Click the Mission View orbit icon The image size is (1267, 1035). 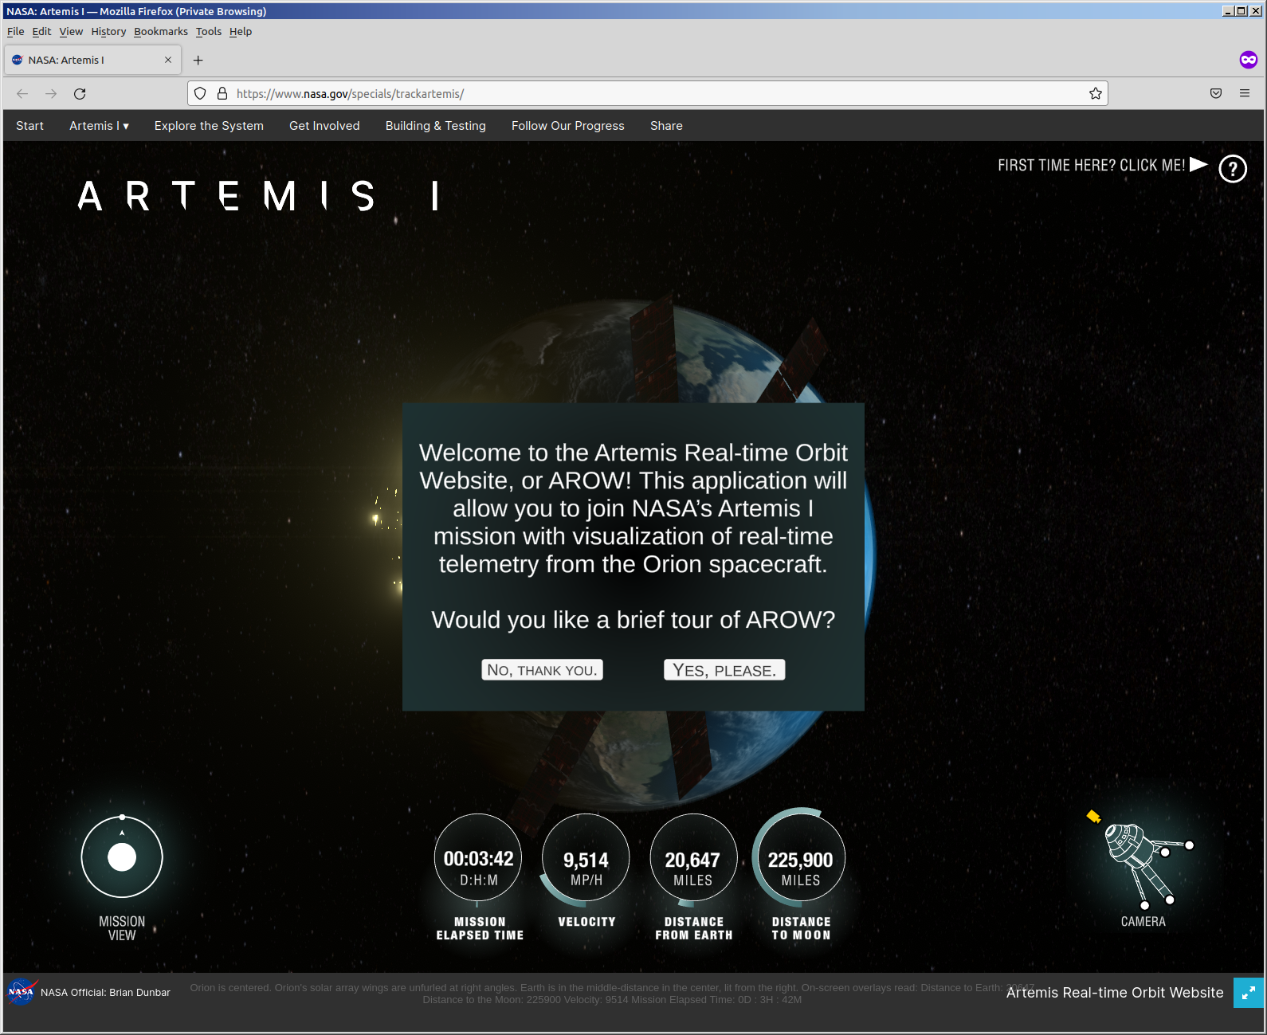[122, 857]
